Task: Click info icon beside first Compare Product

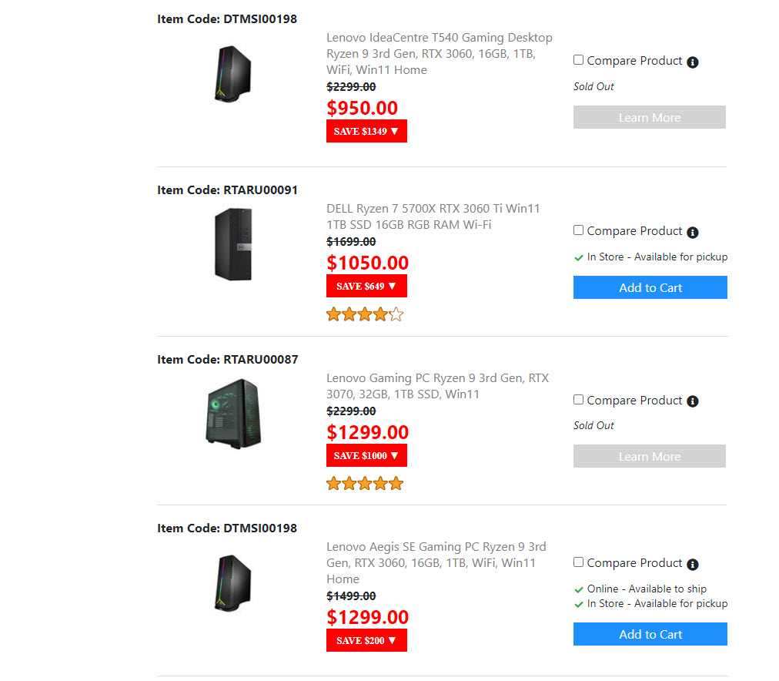Action: tap(692, 62)
